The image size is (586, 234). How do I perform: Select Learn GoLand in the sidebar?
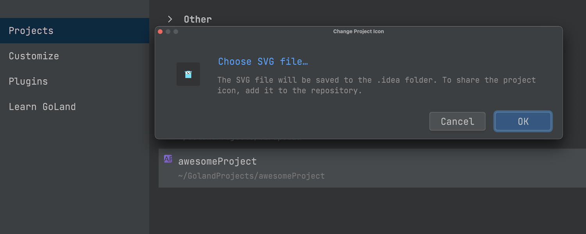pos(42,107)
